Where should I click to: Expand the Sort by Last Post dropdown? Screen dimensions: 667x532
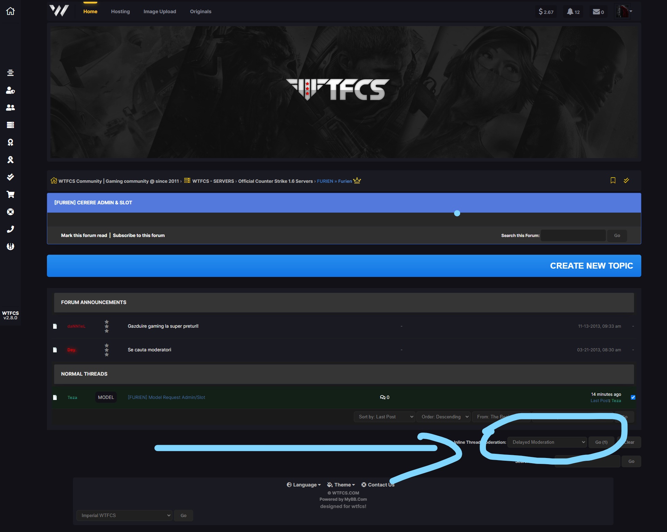pos(384,417)
